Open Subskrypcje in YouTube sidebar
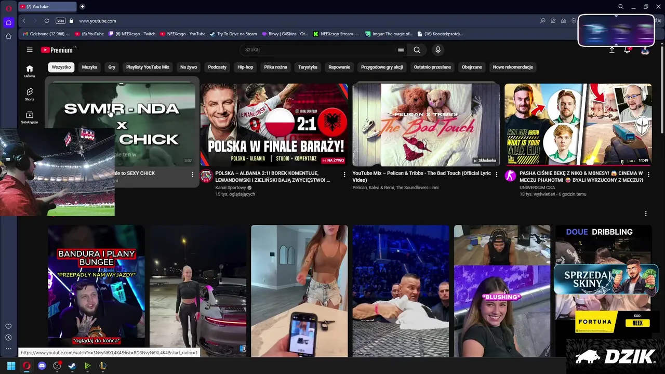 pyautogui.click(x=30, y=117)
